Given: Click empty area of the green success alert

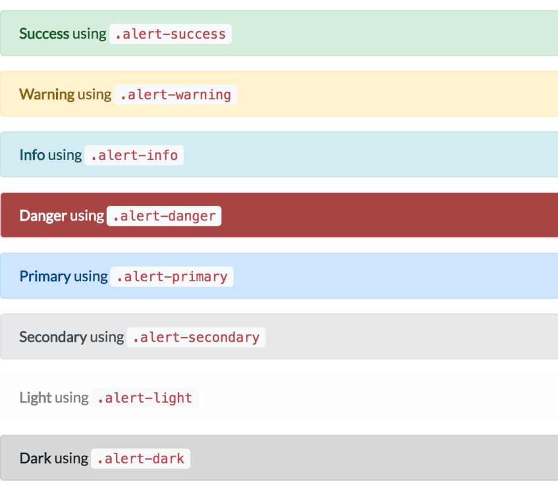Looking at the screenshot, I should 392,34.
